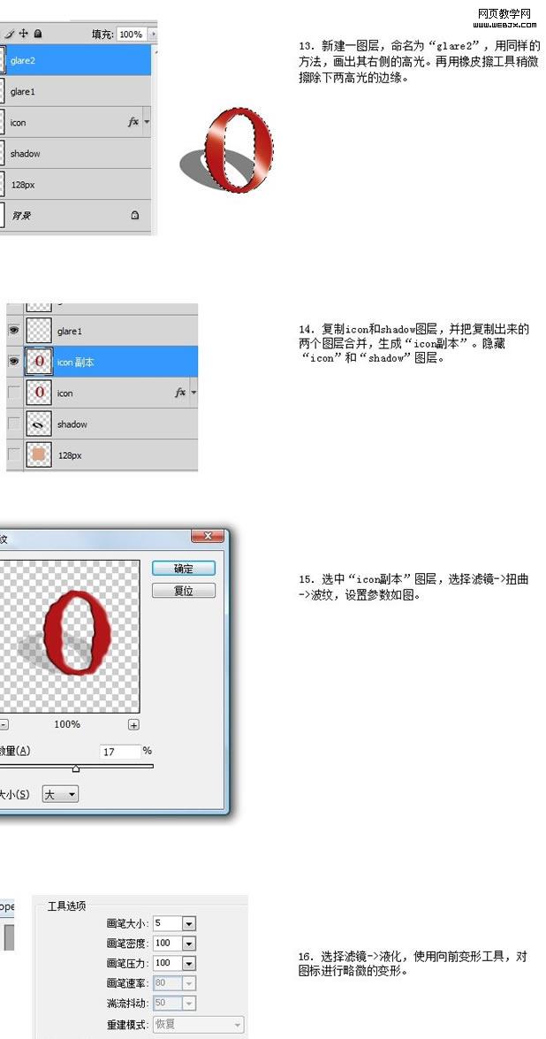
Task: Click the lock image pixels brush icon
Action: point(9,33)
